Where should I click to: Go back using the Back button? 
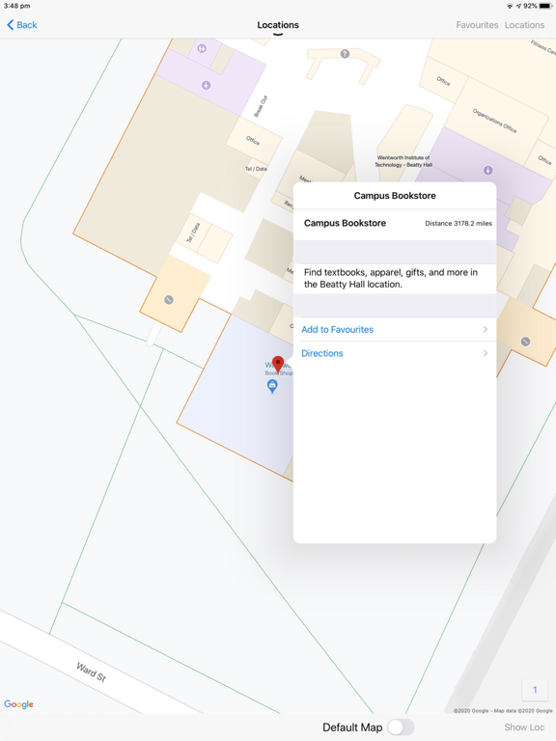[x=22, y=25]
